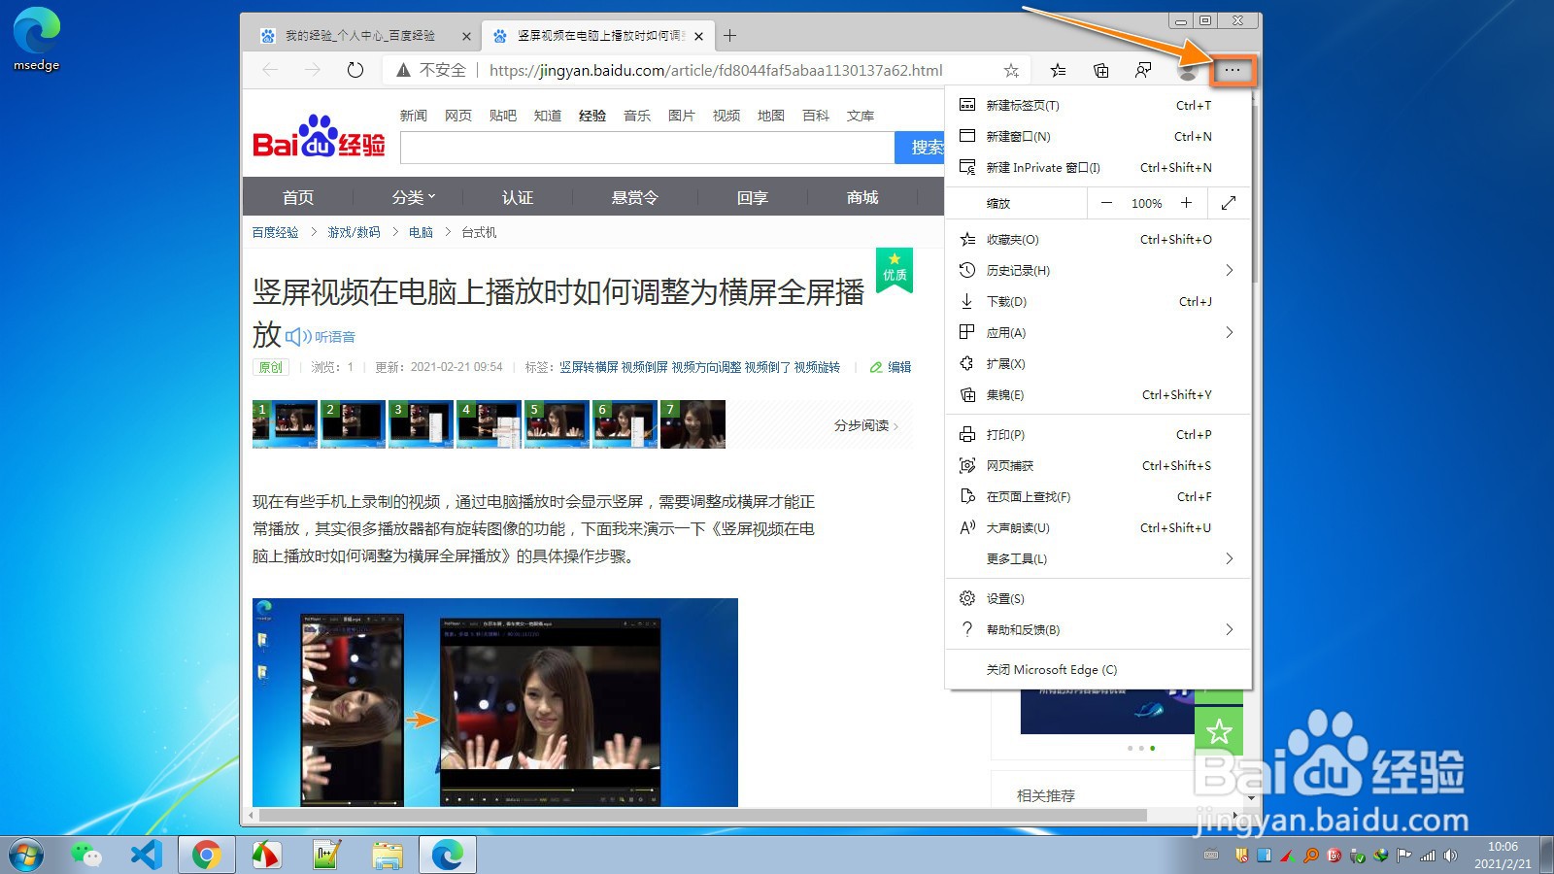The height and width of the screenshot is (874, 1554).
Task: Expand the 历史记录(H) submenu
Action: [x=1098, y=270]
